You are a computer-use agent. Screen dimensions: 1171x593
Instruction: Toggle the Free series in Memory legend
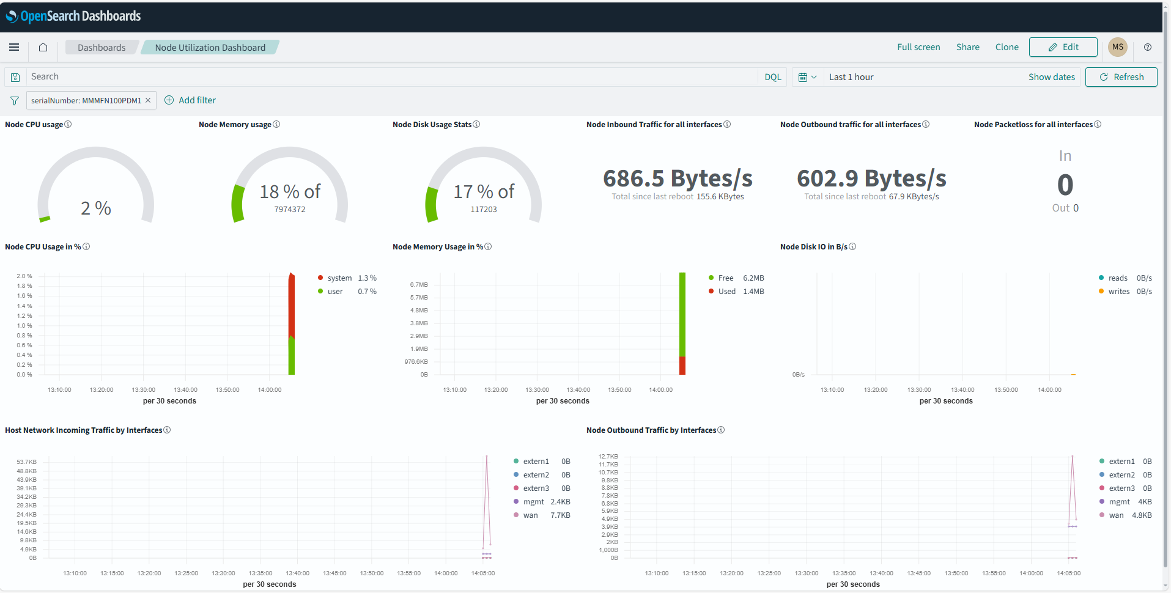point(725,278)
